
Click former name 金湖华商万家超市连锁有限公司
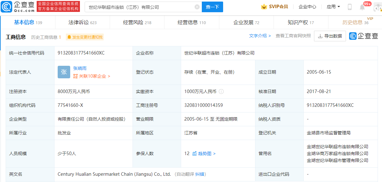(x=338, y=153)
